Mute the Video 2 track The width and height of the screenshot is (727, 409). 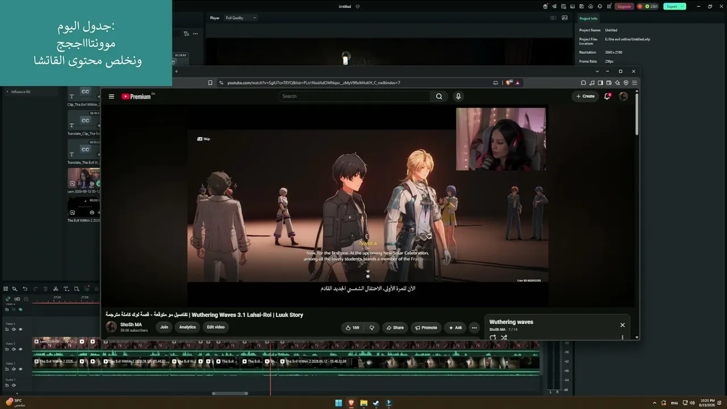14,349
